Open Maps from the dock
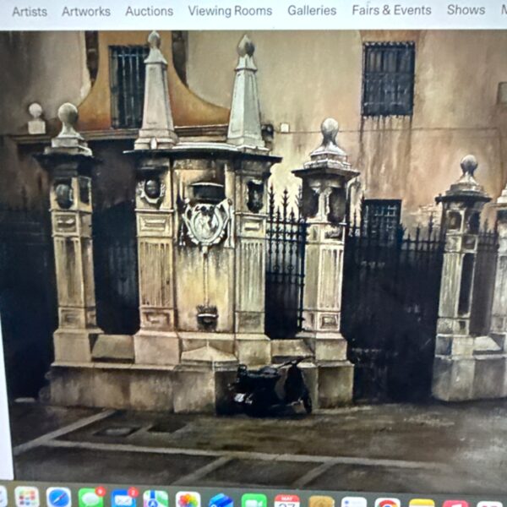The width and height of the screenshot is (507, 507). pos(155,500)
